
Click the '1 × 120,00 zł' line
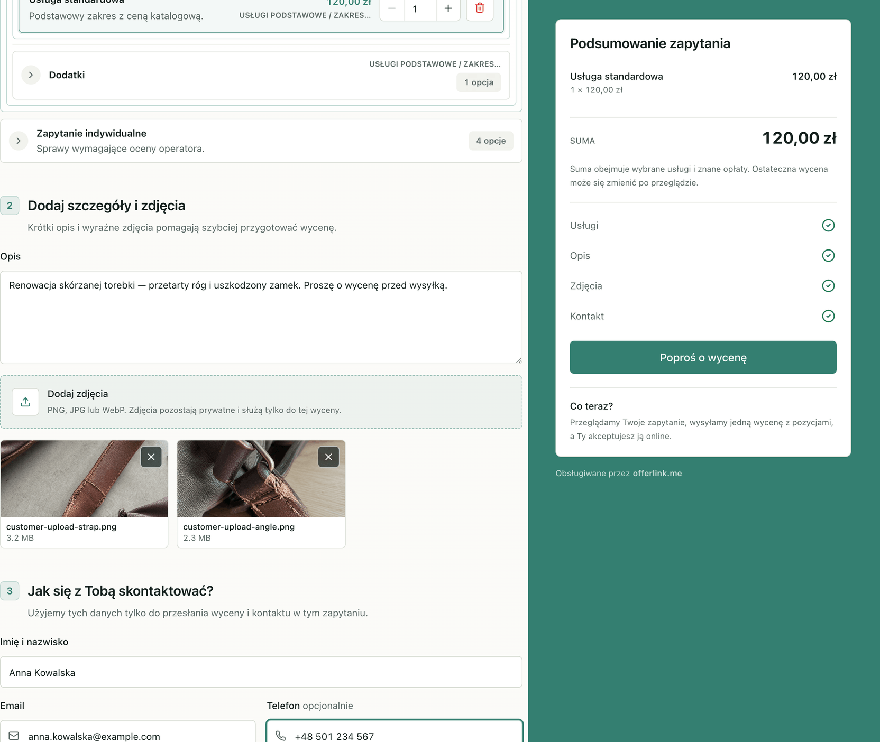click(597, 90)
